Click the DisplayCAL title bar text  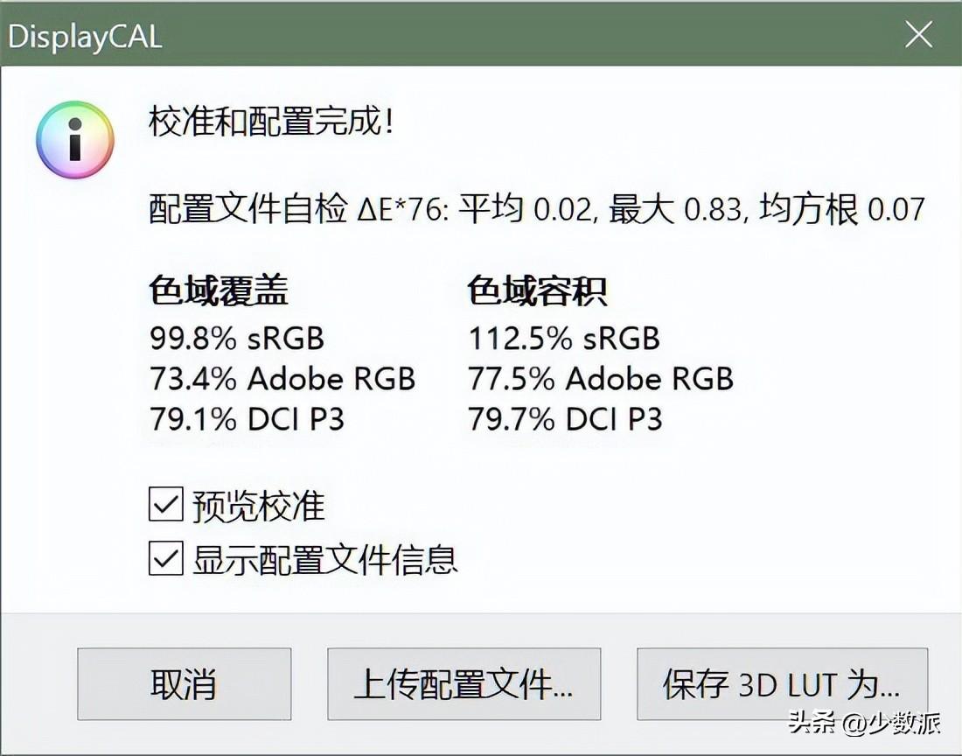[x=86, y=36]
